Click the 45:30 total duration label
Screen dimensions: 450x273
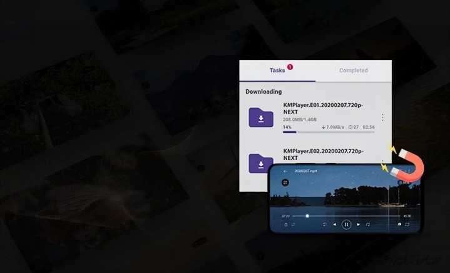tap(407, 216)
